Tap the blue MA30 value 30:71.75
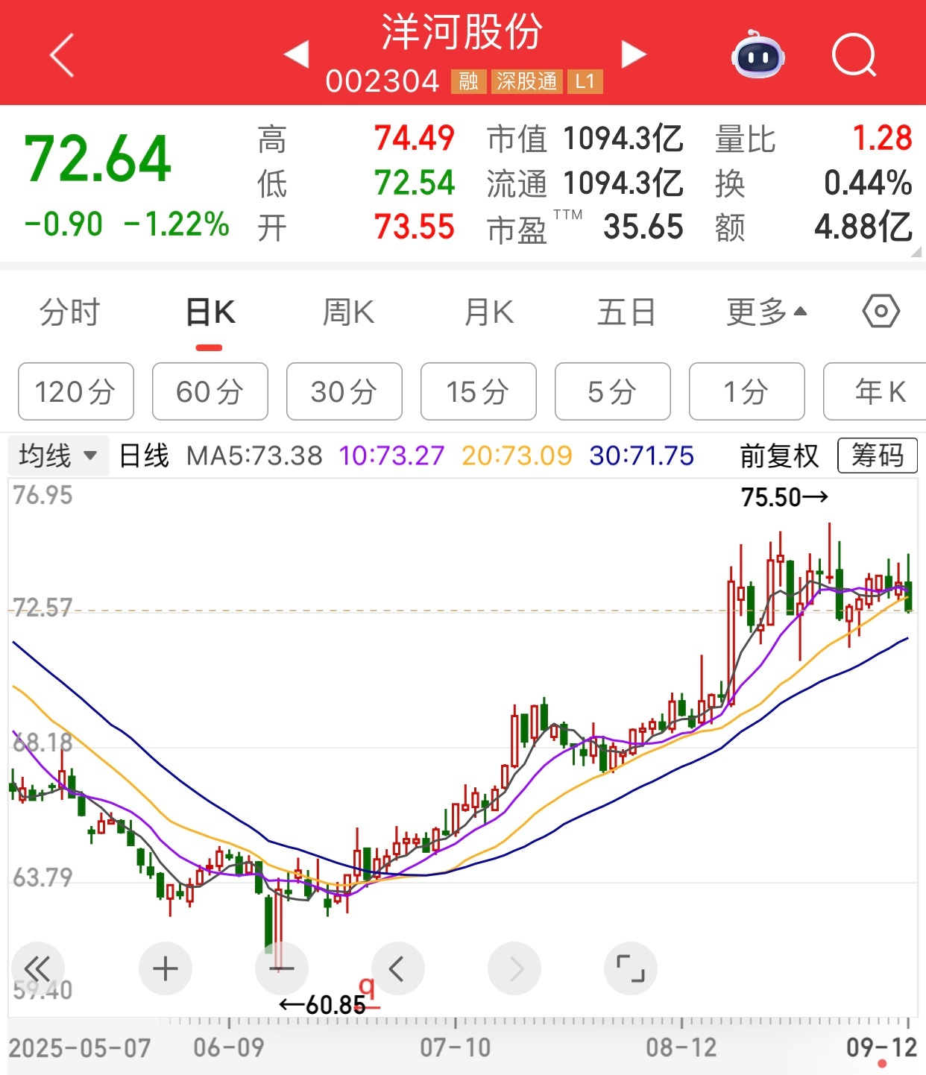Image resolution: width=926 pixels, height=1075 pixels. (x=641, y=455)
